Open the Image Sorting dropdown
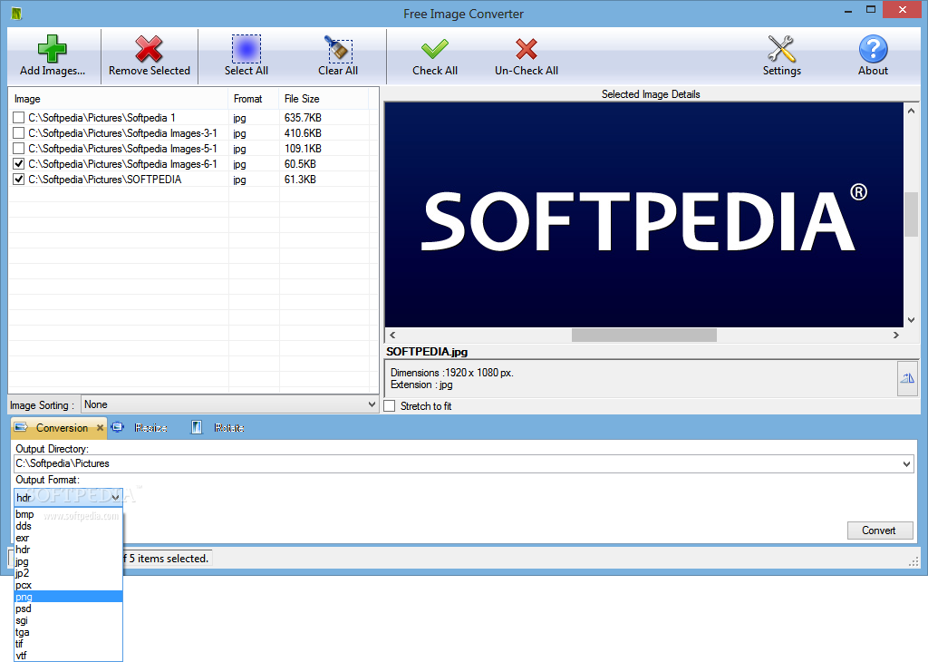928x662 pixels. (x=229, y=404)
